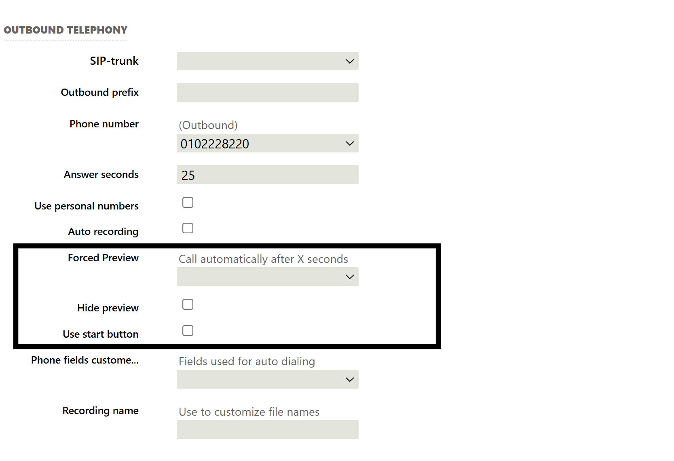Click the Recording name input field
The height and width of the screenshot is (461, 674).
pos(267,430)
